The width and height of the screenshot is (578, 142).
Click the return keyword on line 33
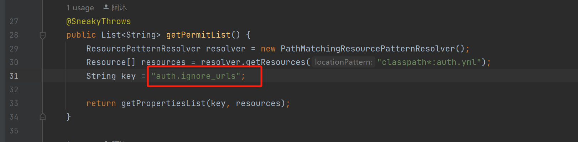[x=101, y=103]
